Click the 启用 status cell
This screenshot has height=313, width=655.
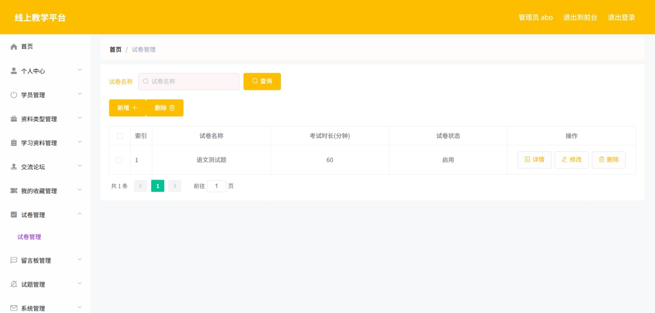[x=448, y=160]
